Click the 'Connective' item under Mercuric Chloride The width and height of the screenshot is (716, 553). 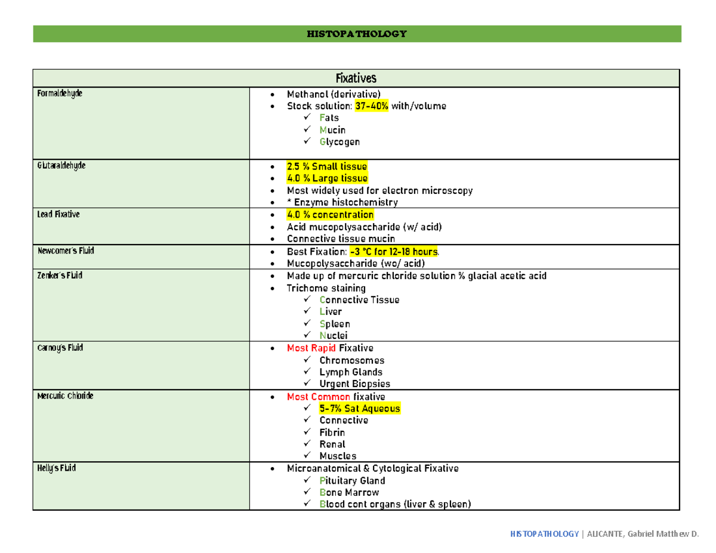[x=344, y=421]
